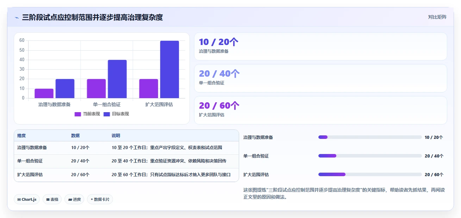The height and width of the screenshot is (218, 461).
Task: Click blue target bar for 单一组合验证
Action: [117, 79]
